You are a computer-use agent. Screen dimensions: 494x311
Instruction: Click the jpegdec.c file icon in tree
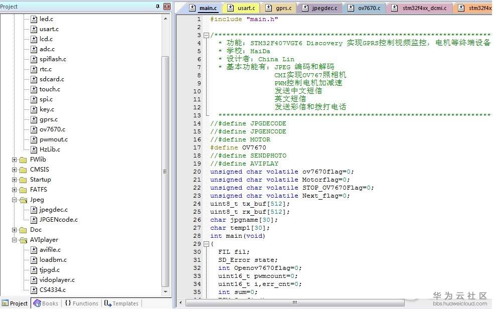[x=34, y=210]
